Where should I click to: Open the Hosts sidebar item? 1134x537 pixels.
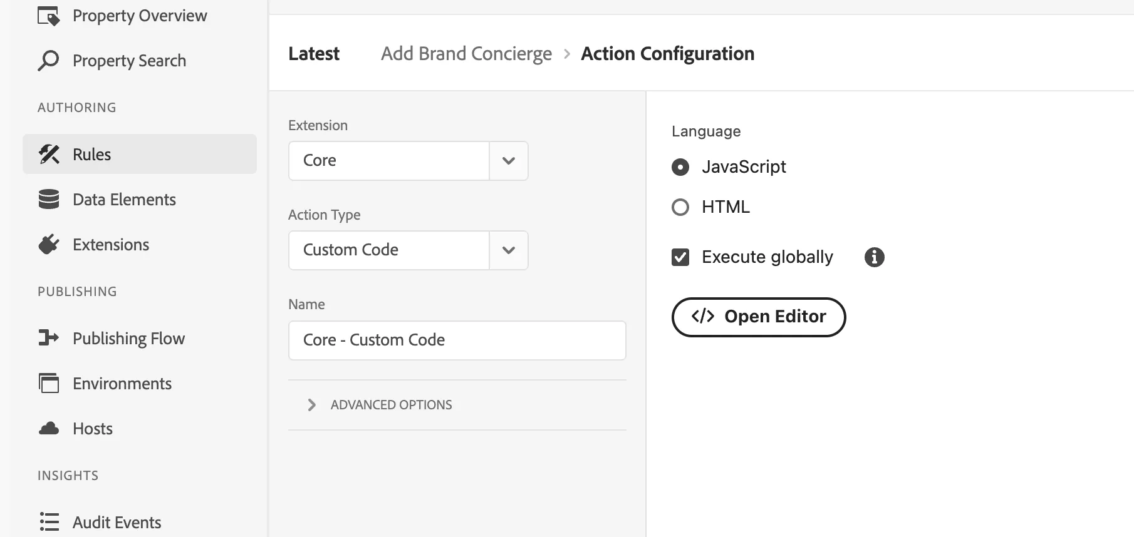[93, 429]
